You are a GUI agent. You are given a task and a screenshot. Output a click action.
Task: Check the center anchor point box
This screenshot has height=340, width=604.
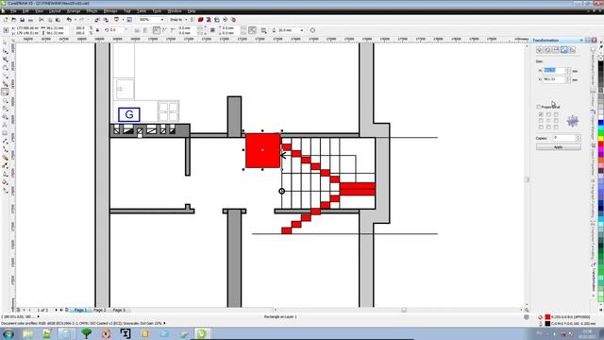[x=548, y=120]
